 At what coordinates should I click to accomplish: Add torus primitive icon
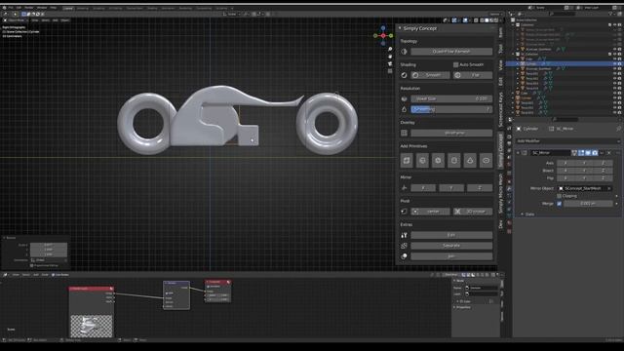[x=486, y=160]
